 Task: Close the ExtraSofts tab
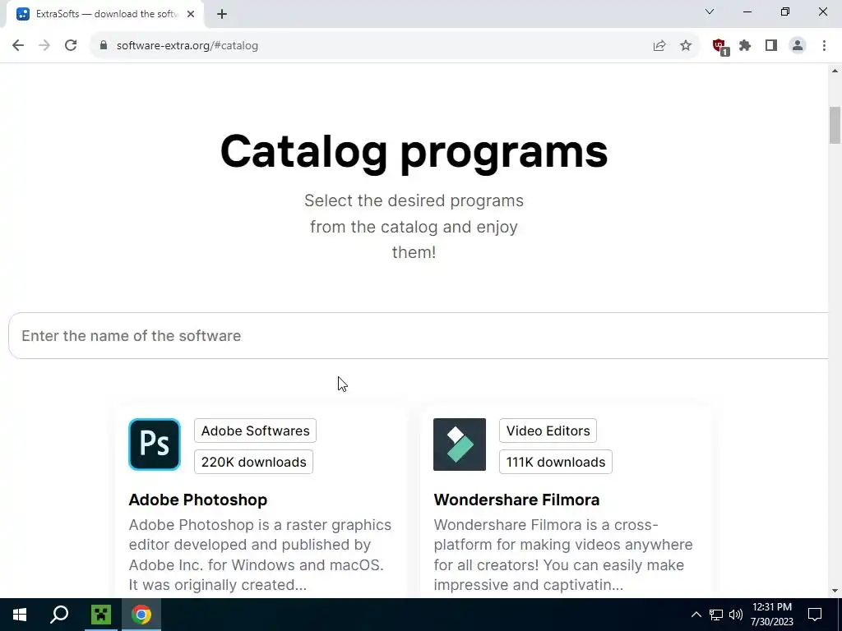pyautogui.click(x=191, y=14)
